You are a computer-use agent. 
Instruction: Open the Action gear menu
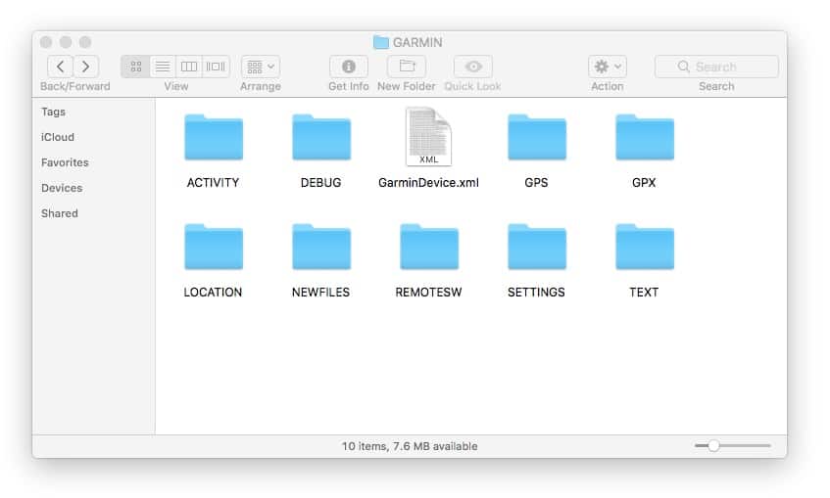pos(608,67)
